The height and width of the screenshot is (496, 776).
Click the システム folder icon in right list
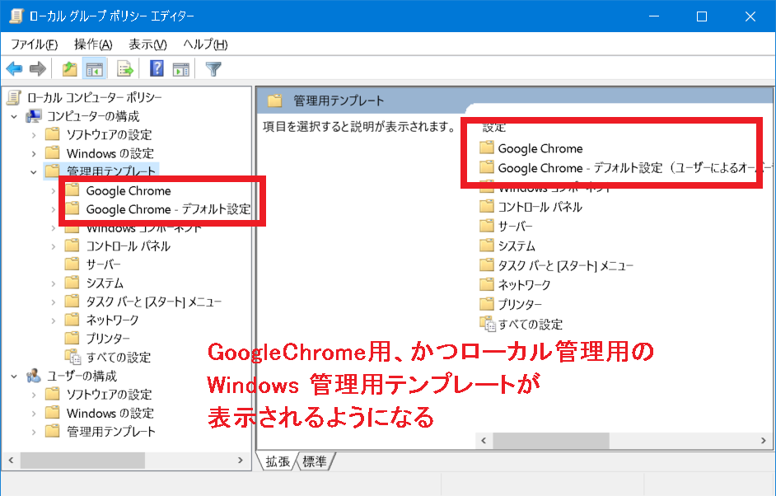(x=487, y=245)
